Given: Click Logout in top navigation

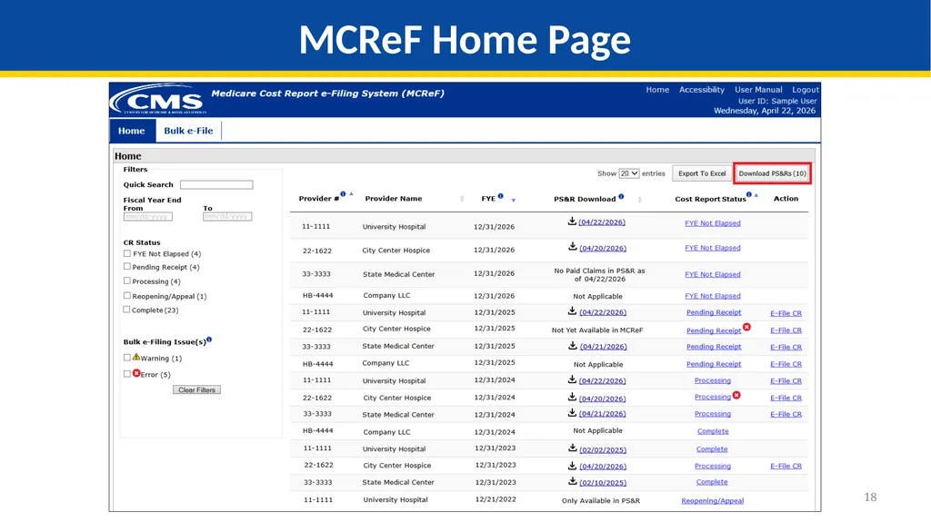Looking at the screenshot, I should tap(806, 90).
